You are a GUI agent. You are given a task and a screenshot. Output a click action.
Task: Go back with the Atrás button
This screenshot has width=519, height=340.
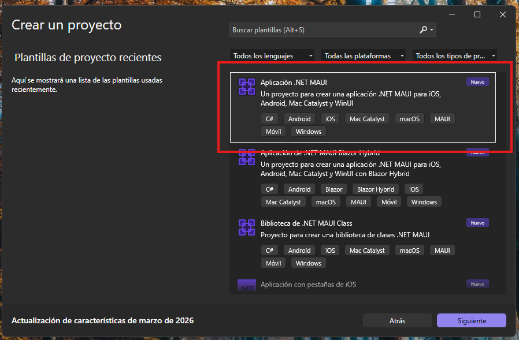click(x=398, y=320)
